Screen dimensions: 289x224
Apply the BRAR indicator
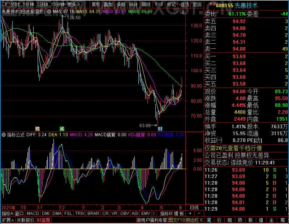93,213
